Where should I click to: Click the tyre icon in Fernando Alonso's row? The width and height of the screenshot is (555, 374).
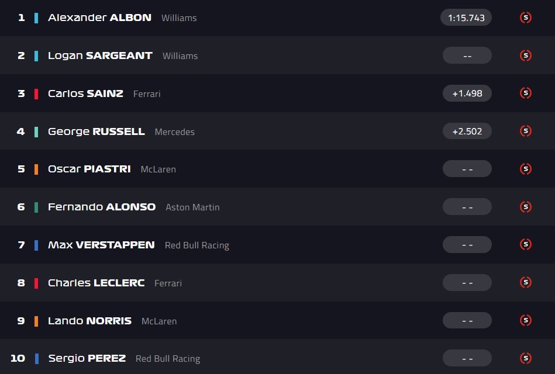coord(525,207)
